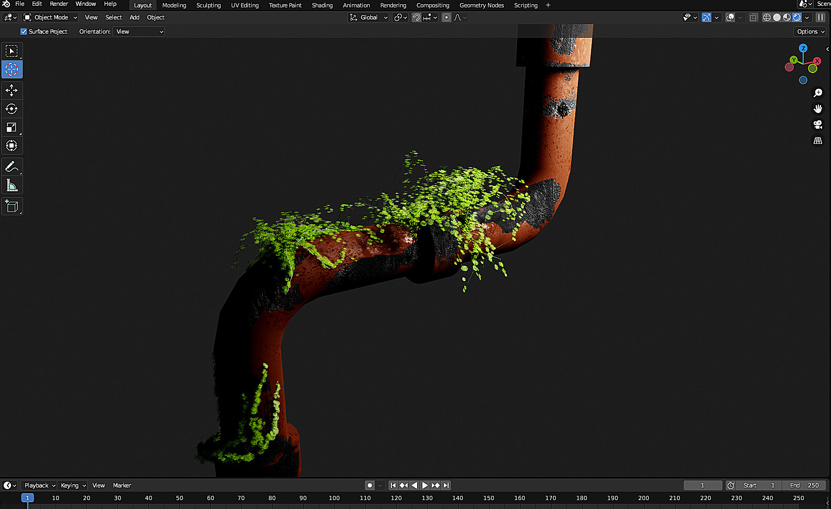Switch perspective/orthographic grid icon
Screen dimensions: 831x509
coord(818,140)
